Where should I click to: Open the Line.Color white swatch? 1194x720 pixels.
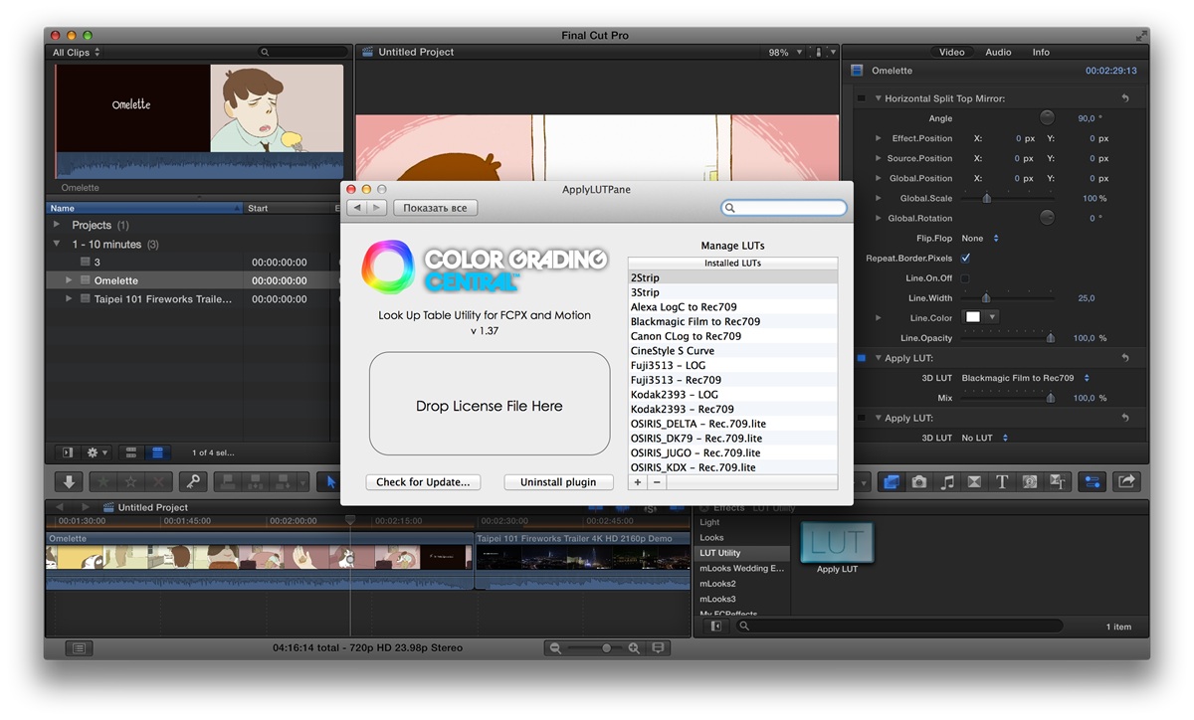[x=973, y=317]
